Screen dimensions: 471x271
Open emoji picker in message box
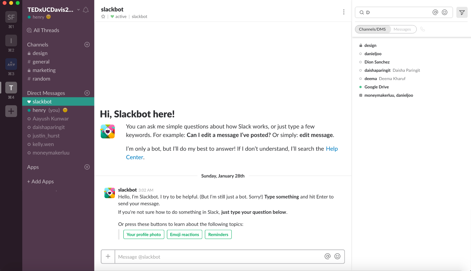coord(337,256)
